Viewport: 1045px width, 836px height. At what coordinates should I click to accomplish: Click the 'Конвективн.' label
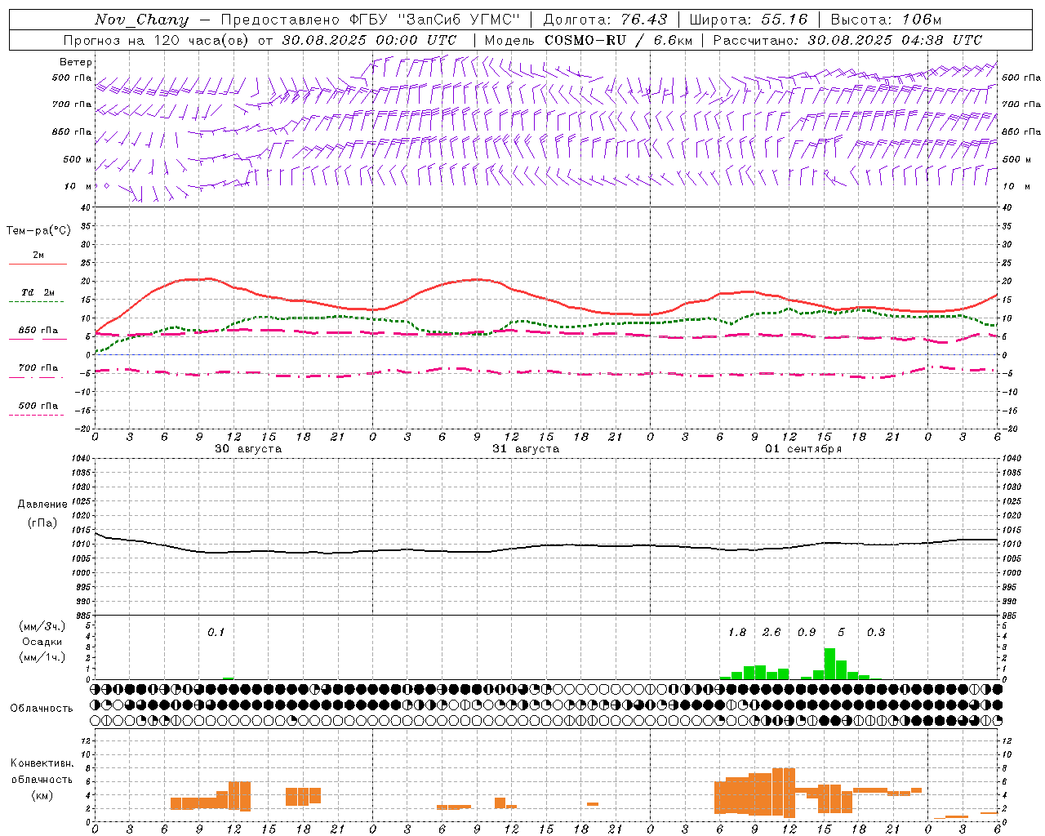(x=42, y=763)
